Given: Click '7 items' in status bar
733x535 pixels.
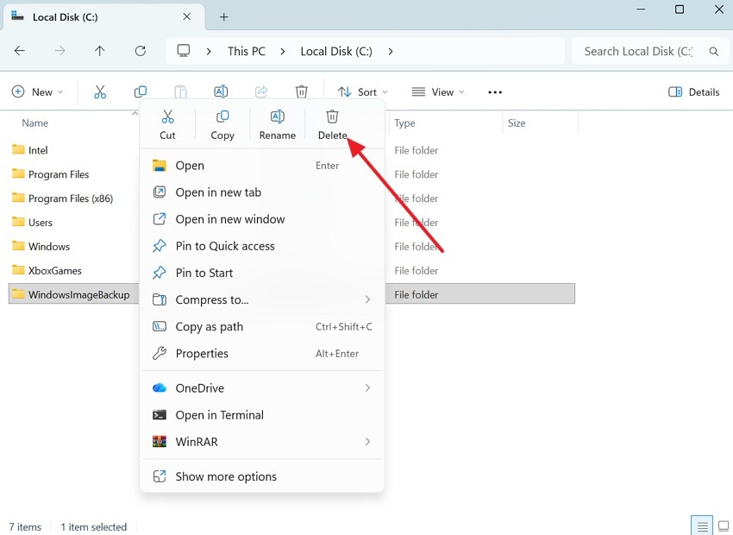Looking at the screenshot, I should (x=25, y=527).
